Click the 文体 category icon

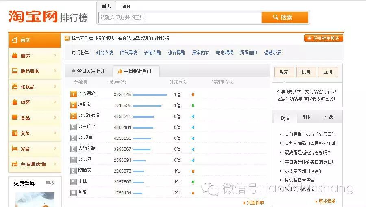pyautogui.click(x=15, y=133)
